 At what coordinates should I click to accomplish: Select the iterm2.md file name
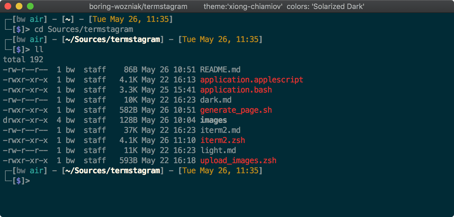coord(220,130)
